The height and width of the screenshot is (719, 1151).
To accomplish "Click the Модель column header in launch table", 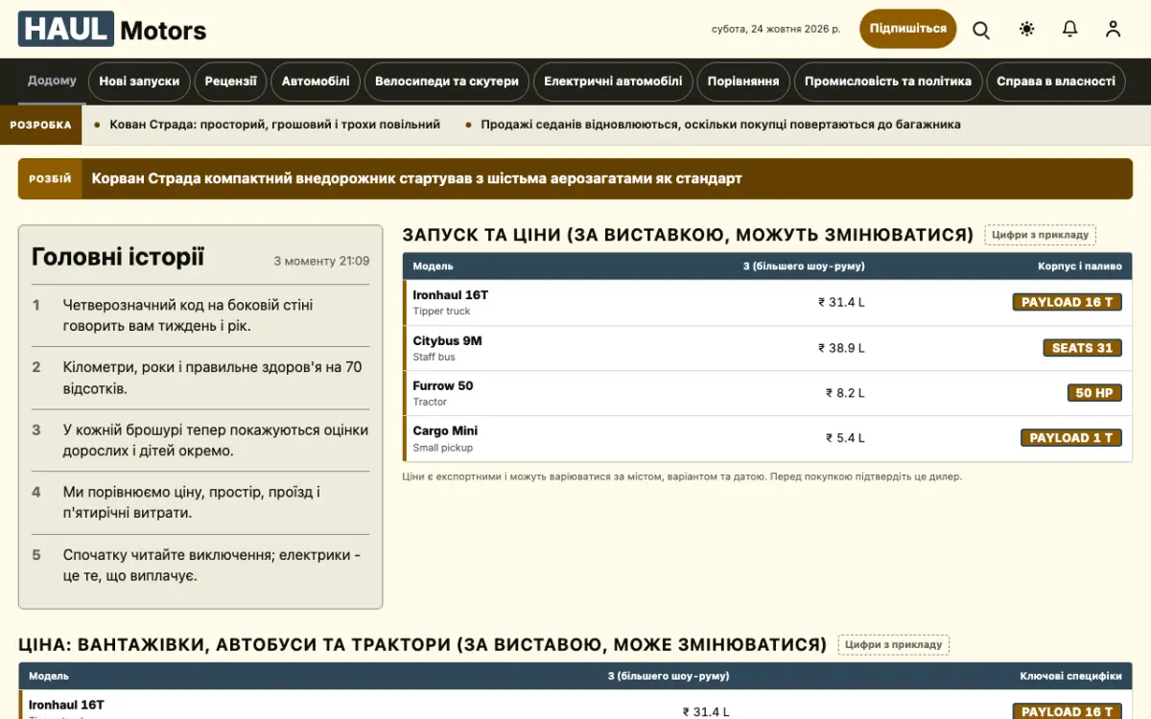I will [434, 266].
